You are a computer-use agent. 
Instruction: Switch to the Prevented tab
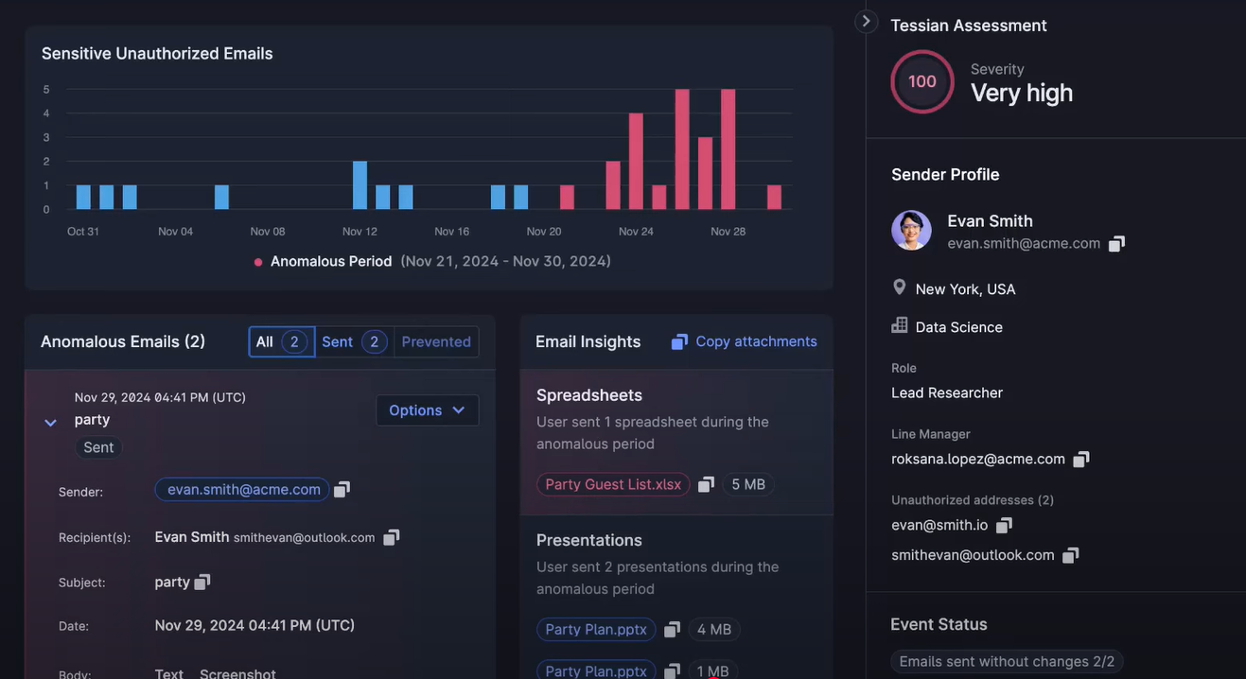pos(435,341)
